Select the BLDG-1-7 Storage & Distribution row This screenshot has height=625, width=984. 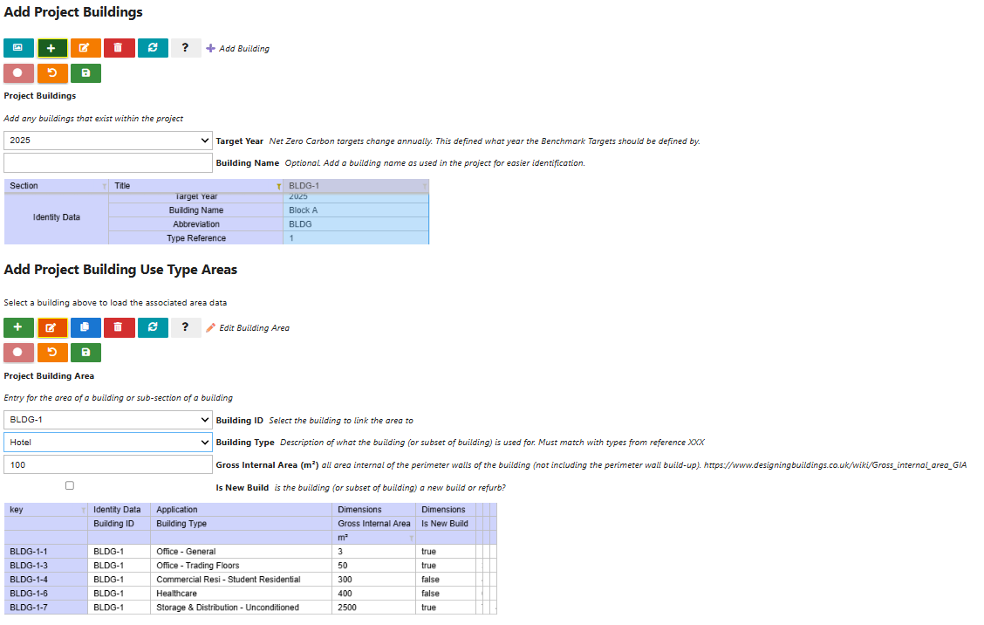point(250,608)
